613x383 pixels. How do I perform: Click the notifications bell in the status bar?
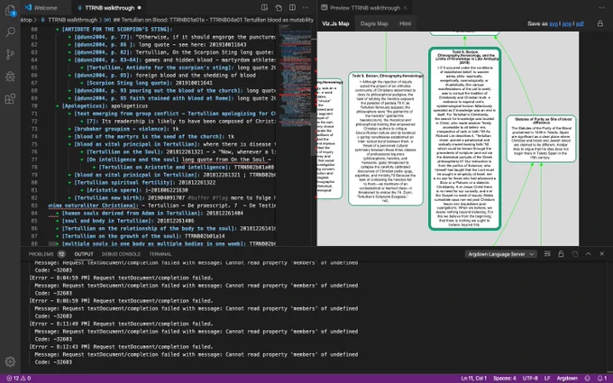(x=601, y=378)
